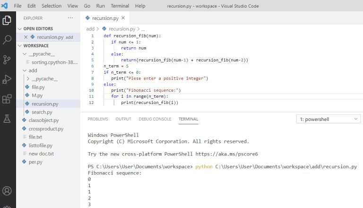363x208 pixels.
Task: Click the EXPLORER panel title
Action: [33, 18]
